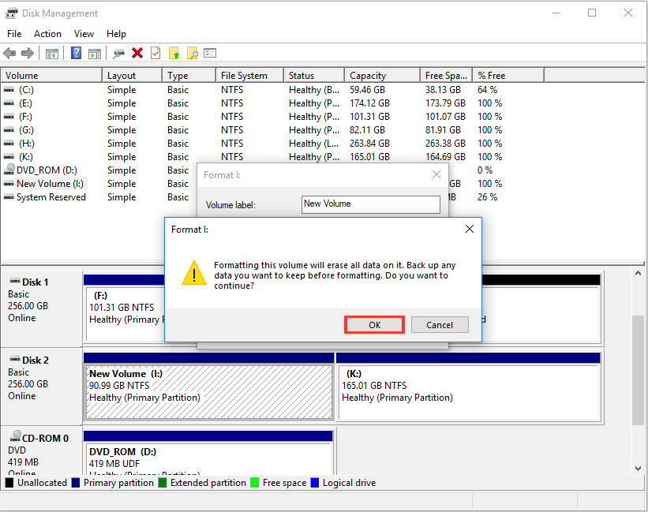The image size is (648, 512).
Task: Open the Action menu
Action: (x=47, y=33)
